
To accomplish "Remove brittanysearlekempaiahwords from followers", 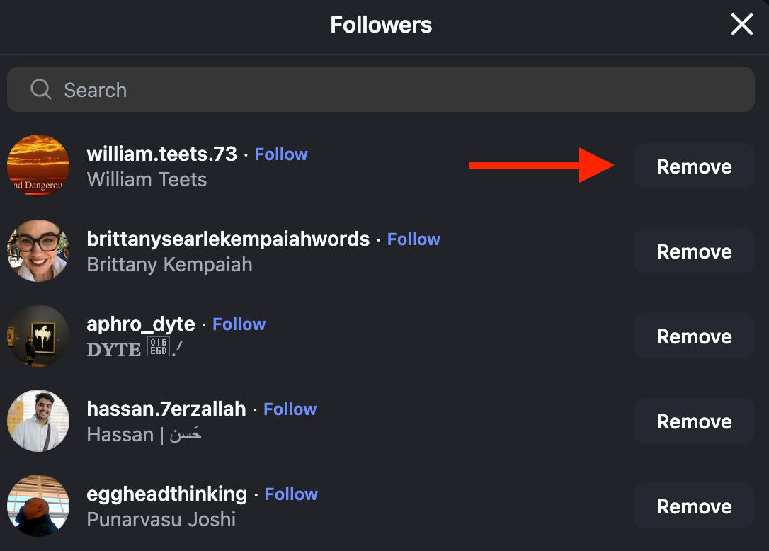I will pos(694,251).
